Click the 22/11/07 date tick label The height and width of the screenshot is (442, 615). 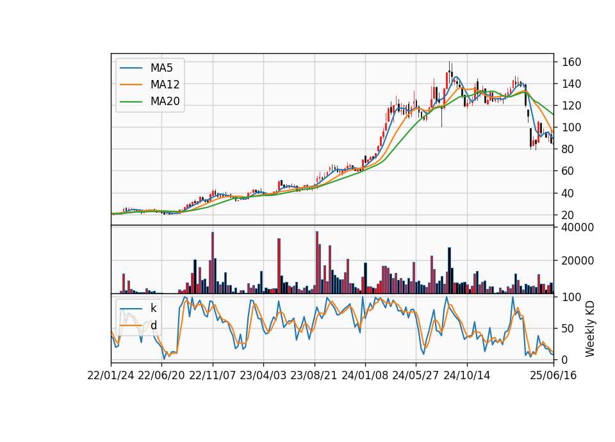[x=213, y=376]
